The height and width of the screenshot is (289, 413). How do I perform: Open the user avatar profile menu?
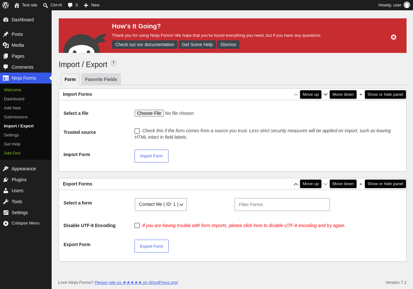coord(407,5)
